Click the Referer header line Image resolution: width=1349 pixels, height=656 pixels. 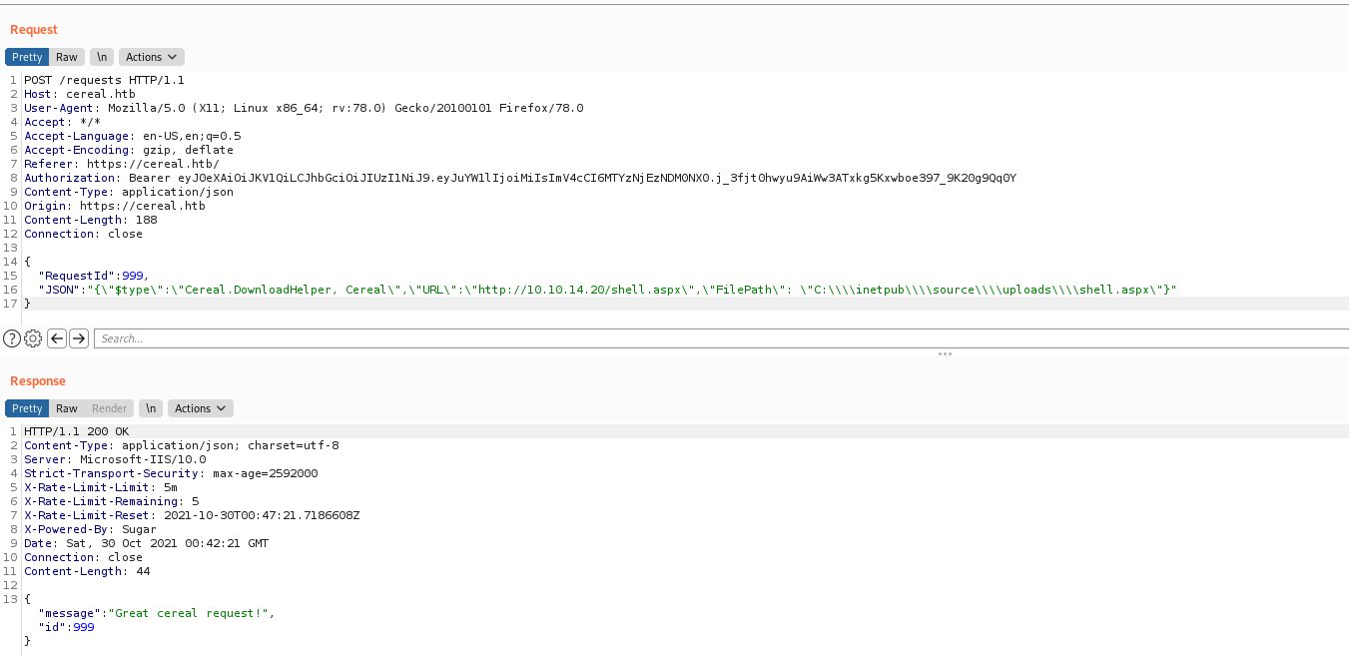pyautogui.click(x=122, y=164)
